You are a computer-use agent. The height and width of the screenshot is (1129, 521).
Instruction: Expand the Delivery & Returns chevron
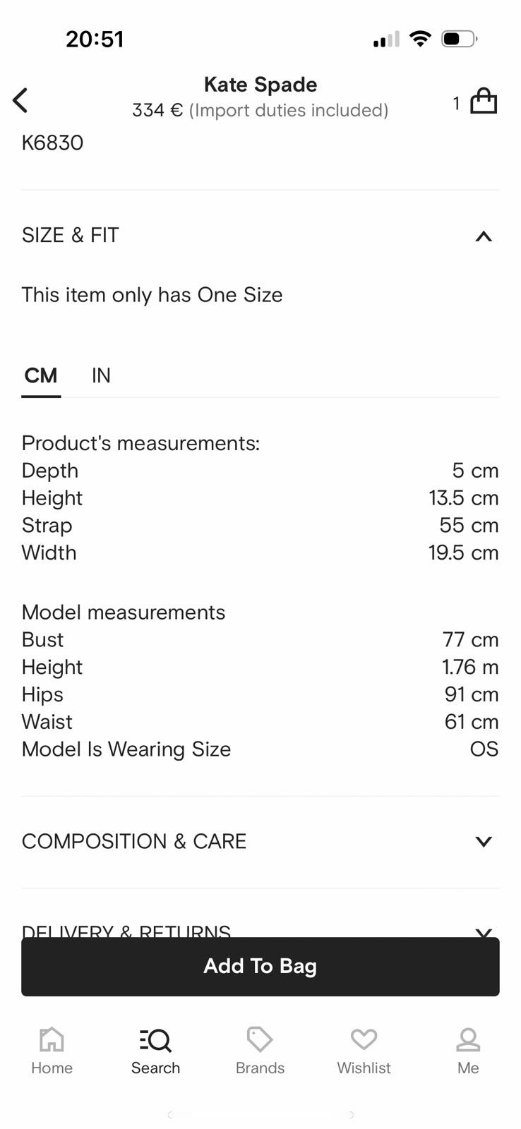484,931
